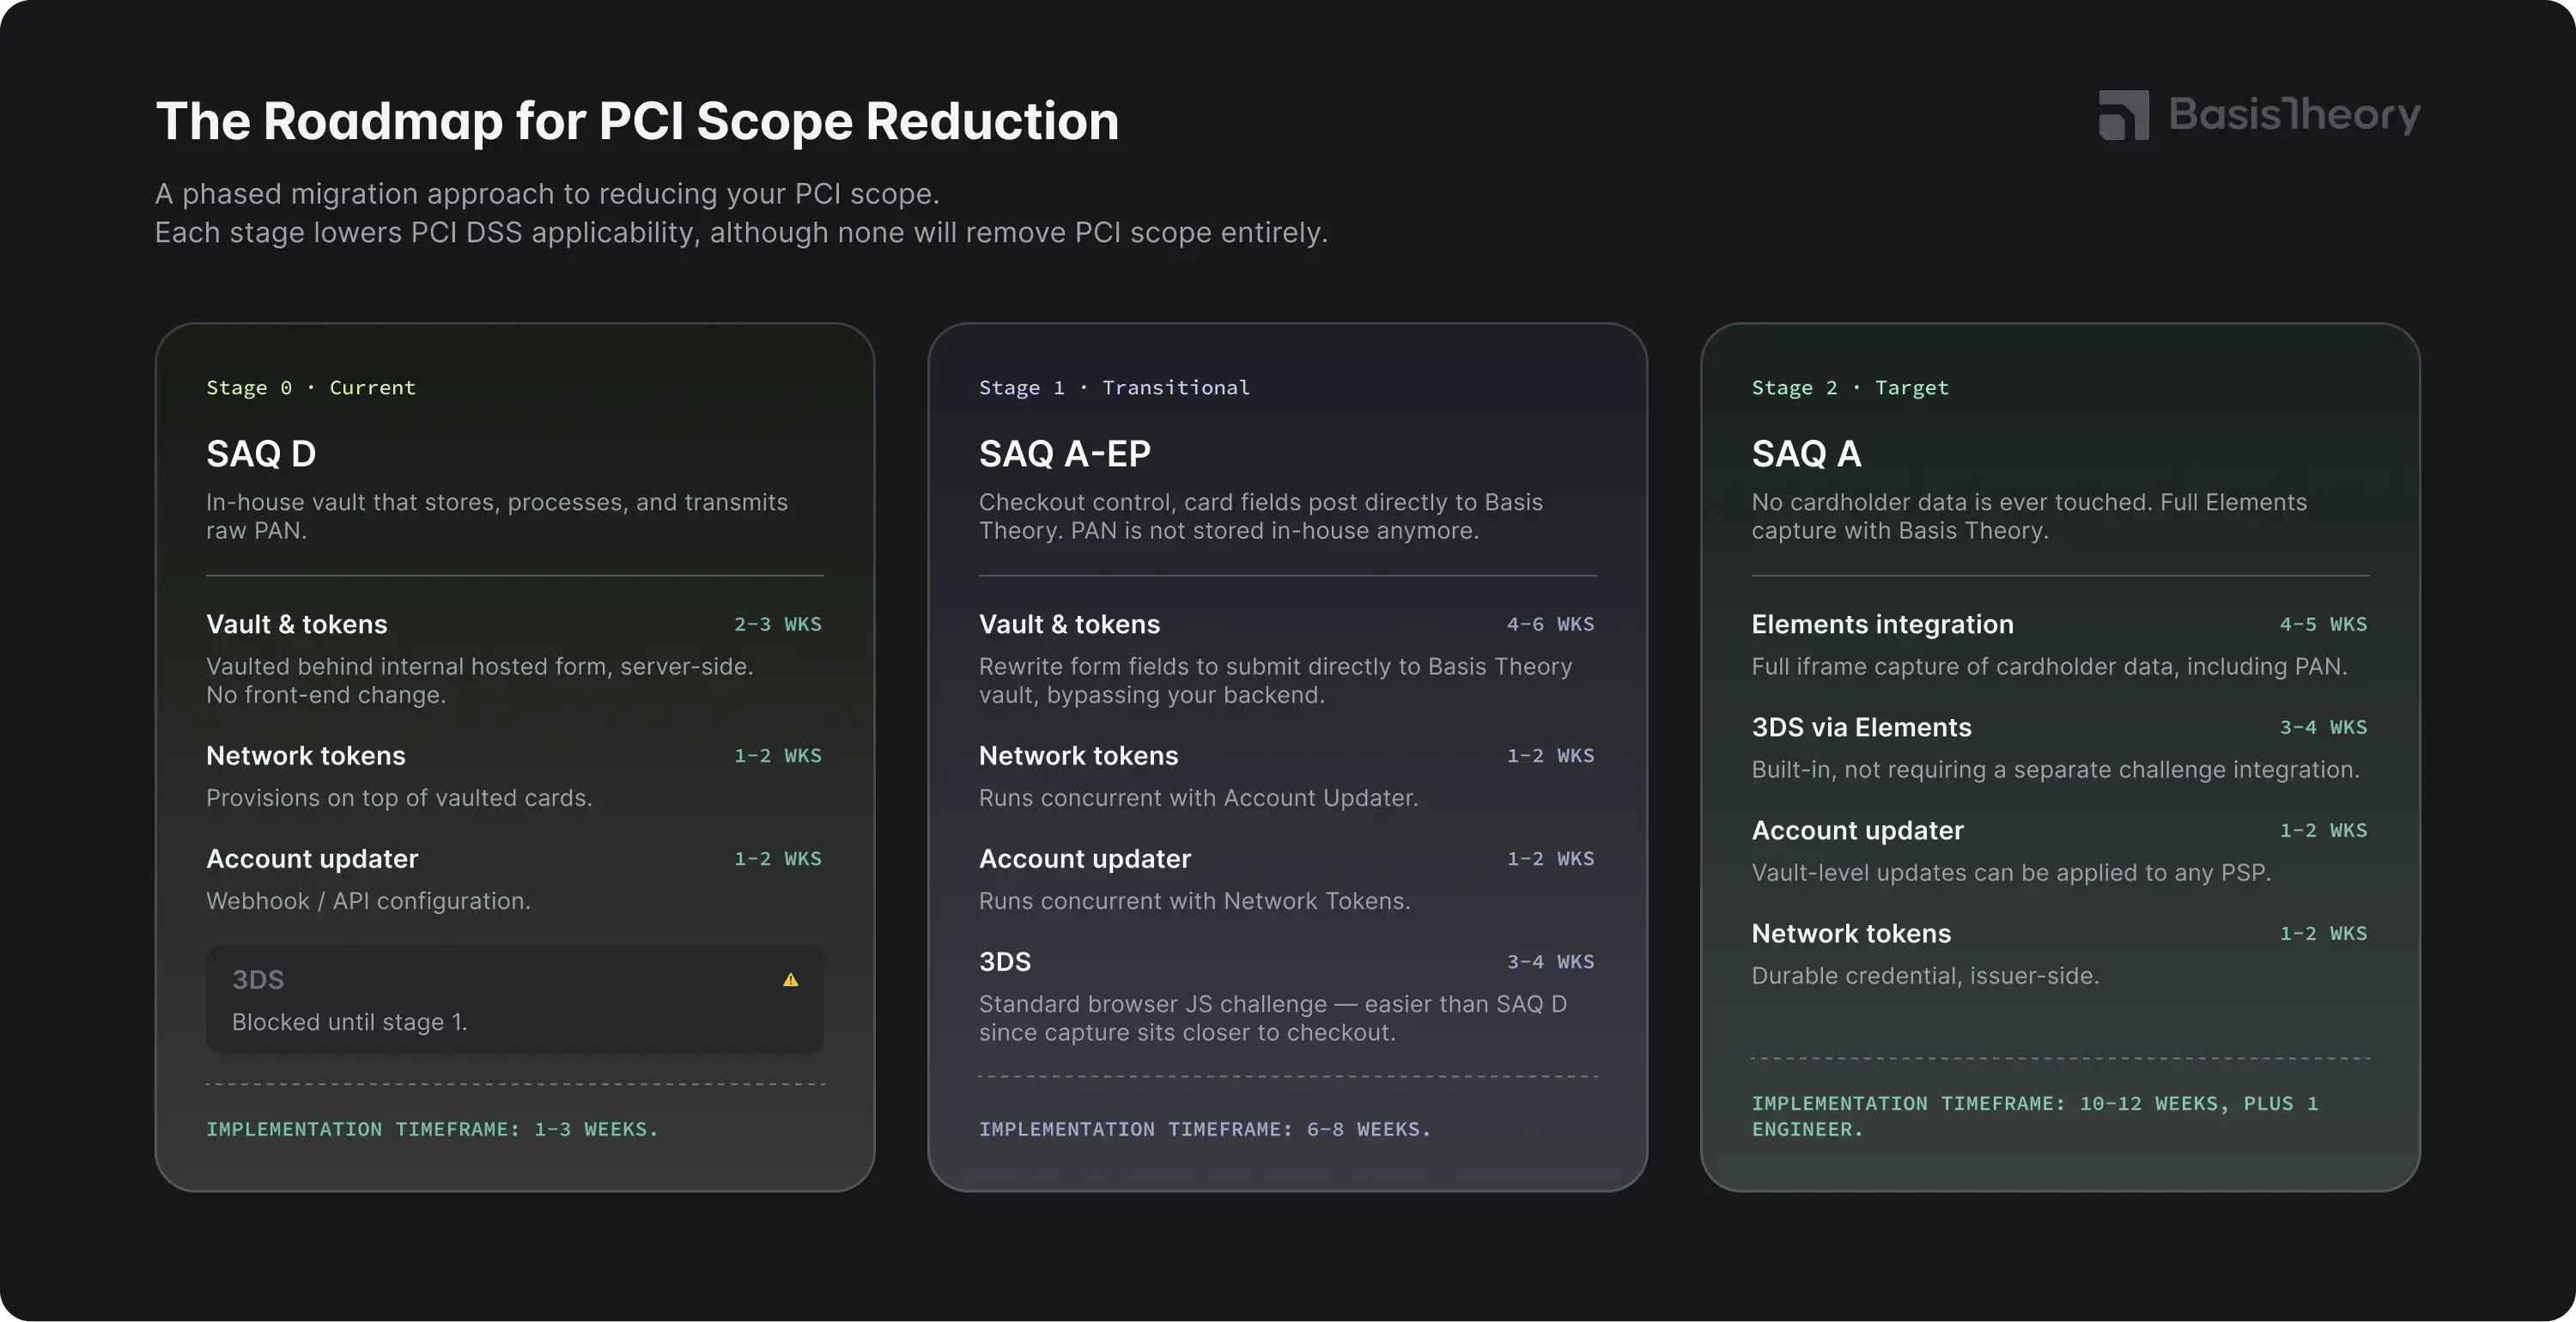The height and width of the screenshot is (1322, 2576).
Task: Click 'IMPLEMENTATION TIMEFRAME: 6–8 WEEKS.' footer
Action: tap(1205, 1129)
